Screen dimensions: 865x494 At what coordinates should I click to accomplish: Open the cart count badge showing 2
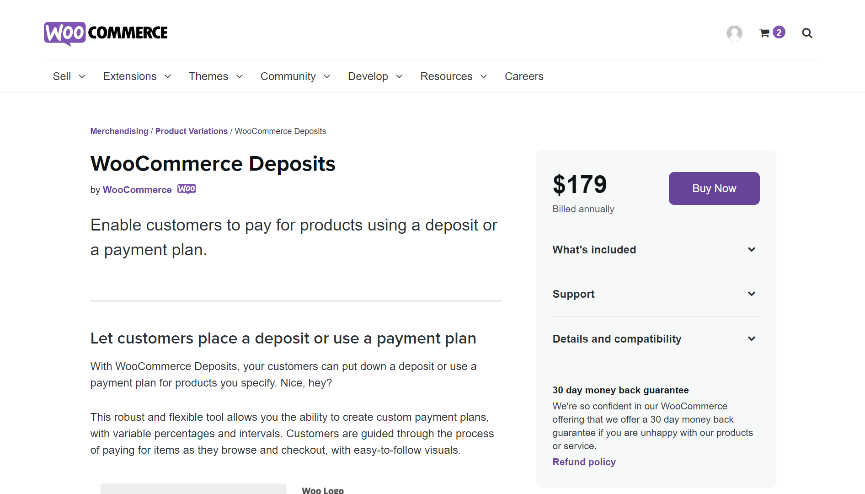point(779,32)
